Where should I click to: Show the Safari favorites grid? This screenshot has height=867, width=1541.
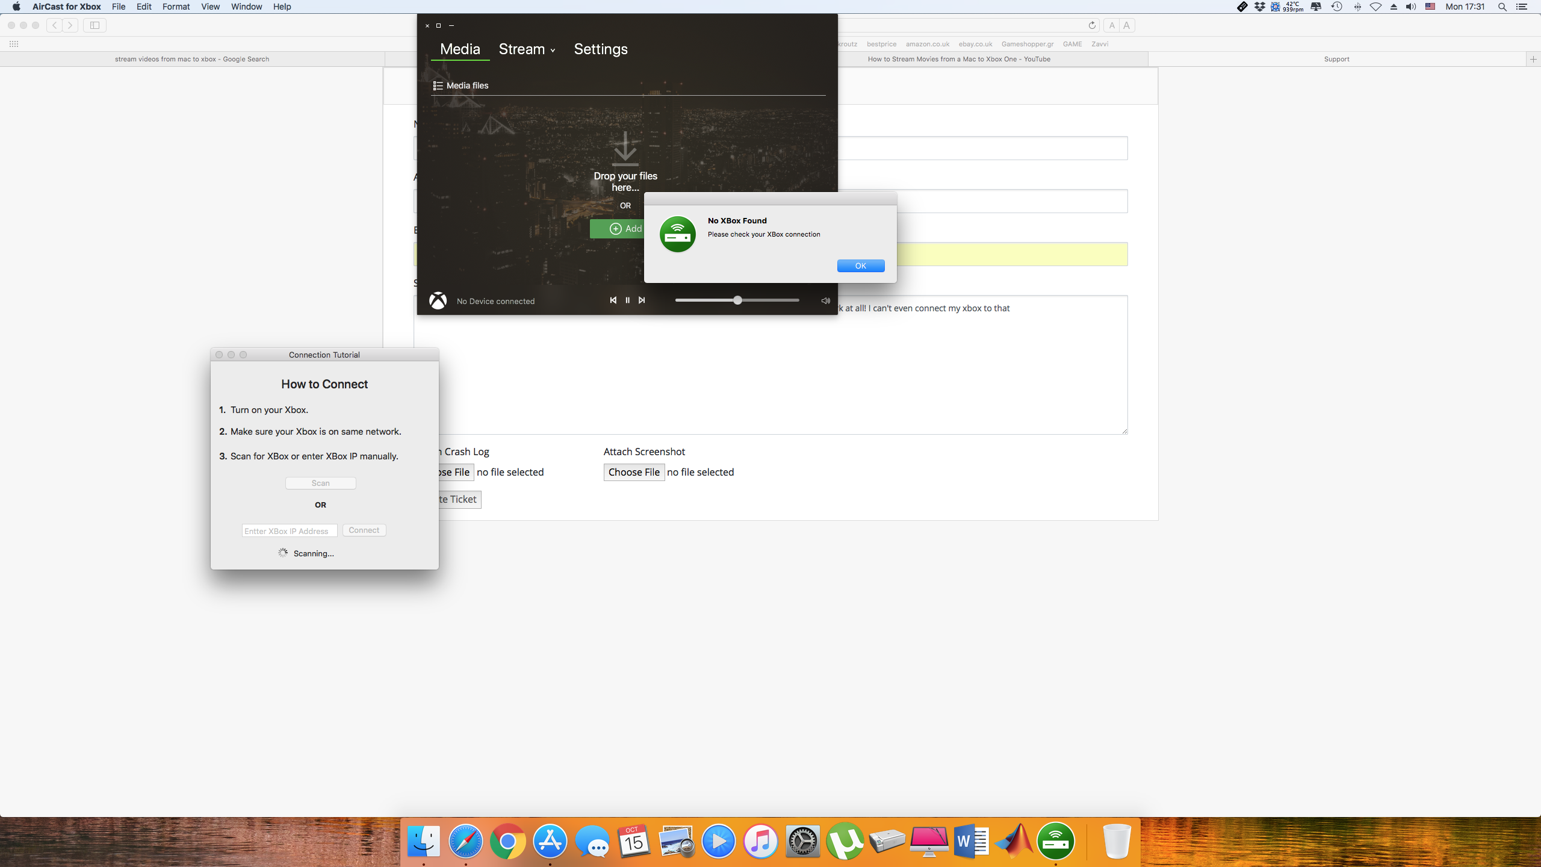[x=14, y=44]
